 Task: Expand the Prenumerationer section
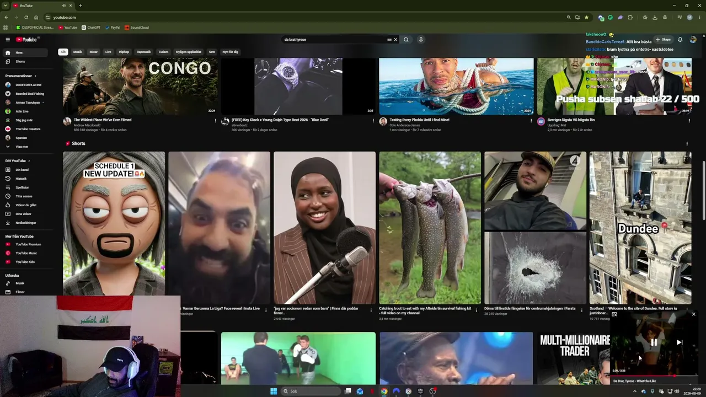[x=21, y=76]
